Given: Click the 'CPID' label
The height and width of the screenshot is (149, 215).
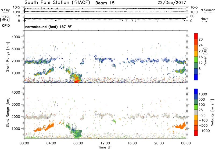Looking at the screenshot, I should (x=6, y=26).
